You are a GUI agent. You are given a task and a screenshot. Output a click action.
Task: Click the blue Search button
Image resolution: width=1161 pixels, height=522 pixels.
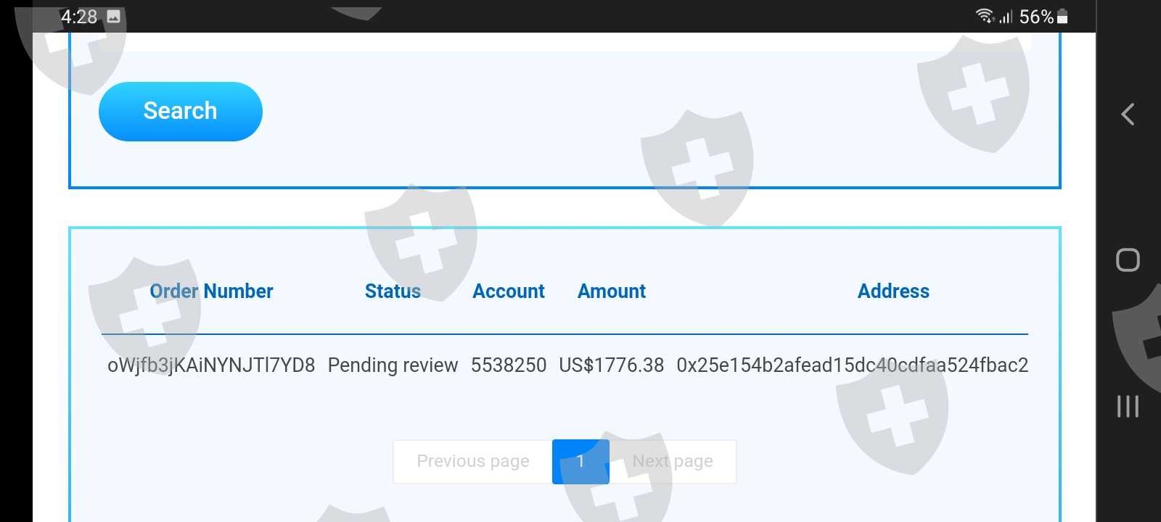coord(181,111)
